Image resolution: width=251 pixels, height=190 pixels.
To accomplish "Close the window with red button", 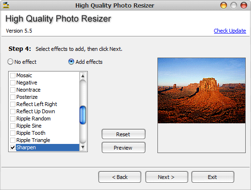I will (x=244, y=5).
